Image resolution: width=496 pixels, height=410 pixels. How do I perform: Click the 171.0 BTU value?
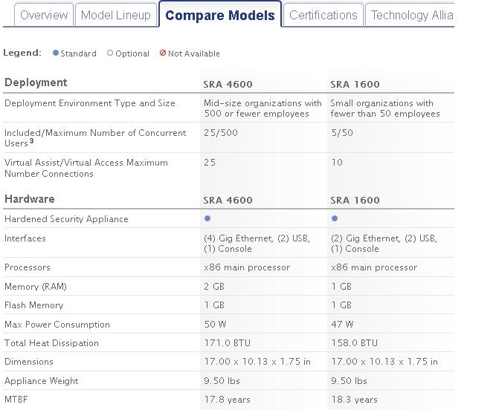[x=227, y=343]
